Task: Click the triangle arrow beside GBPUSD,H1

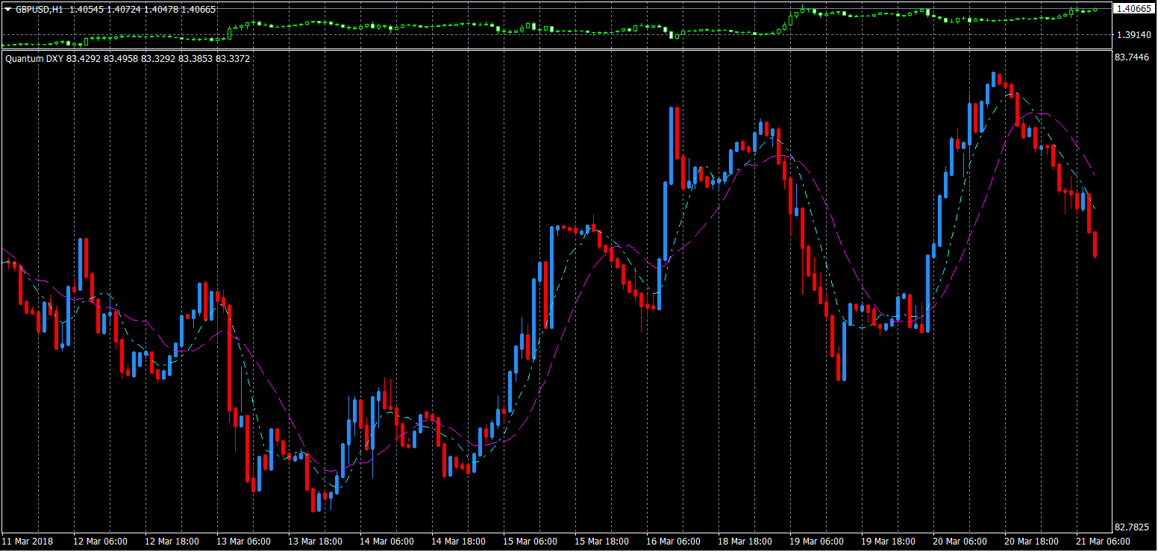Action: click(x=8, y=9)
